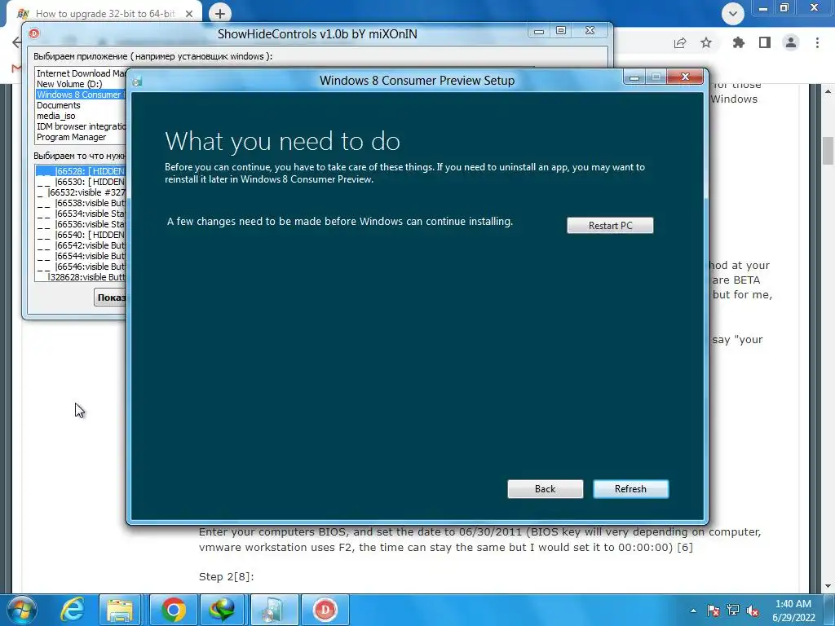The image size is (835, 626).
Task: Click the page scrollbar up arrow
Action: pyautogui.click(x=828, y=91)
